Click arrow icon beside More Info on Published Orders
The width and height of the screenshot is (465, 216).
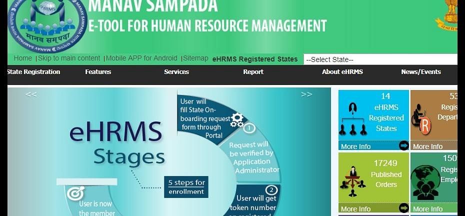point(403,208)
